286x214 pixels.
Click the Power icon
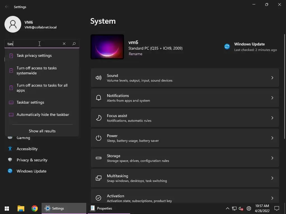click(x=99, y=138)
